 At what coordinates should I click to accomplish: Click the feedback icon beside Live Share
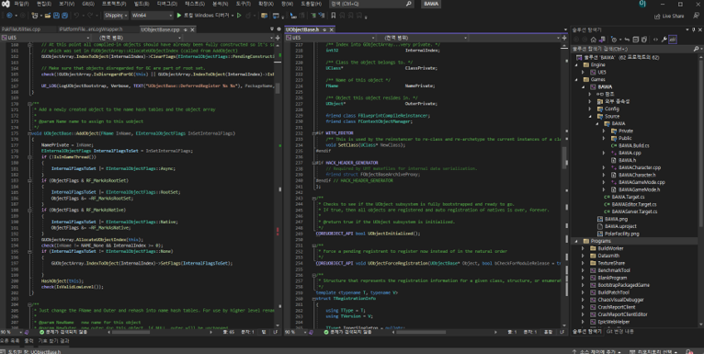pos(697,16)
